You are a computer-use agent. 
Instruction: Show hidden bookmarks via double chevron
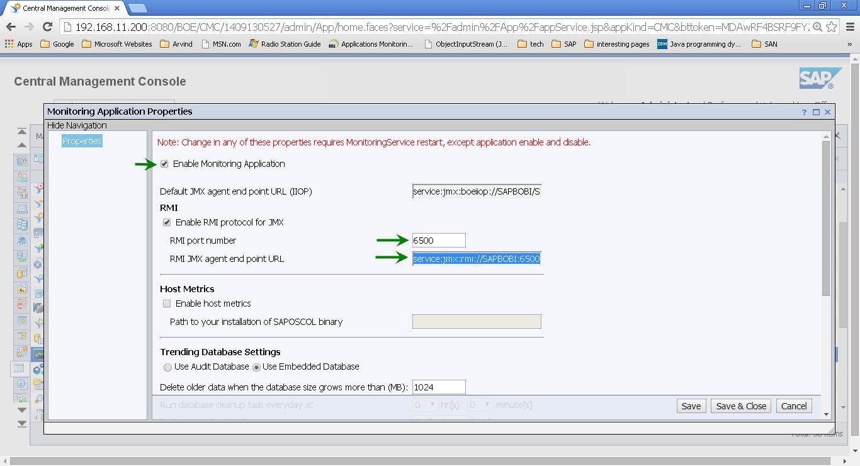click(849, 44)
